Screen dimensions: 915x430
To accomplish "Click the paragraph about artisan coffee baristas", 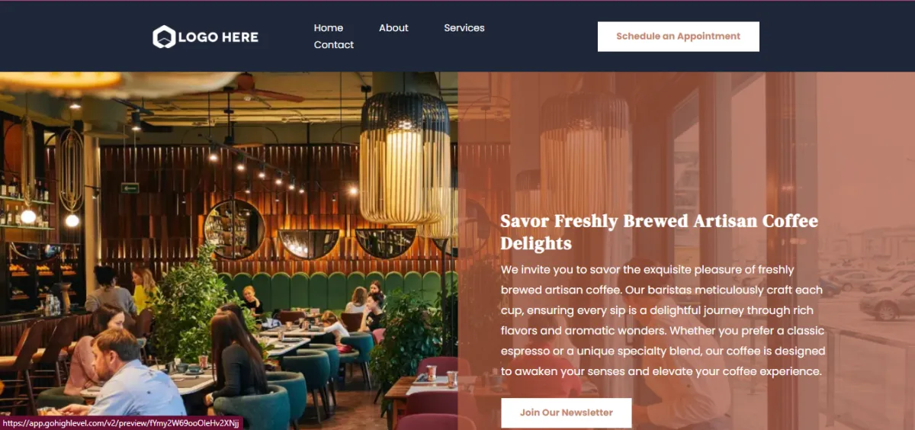I will coord(663,321).
